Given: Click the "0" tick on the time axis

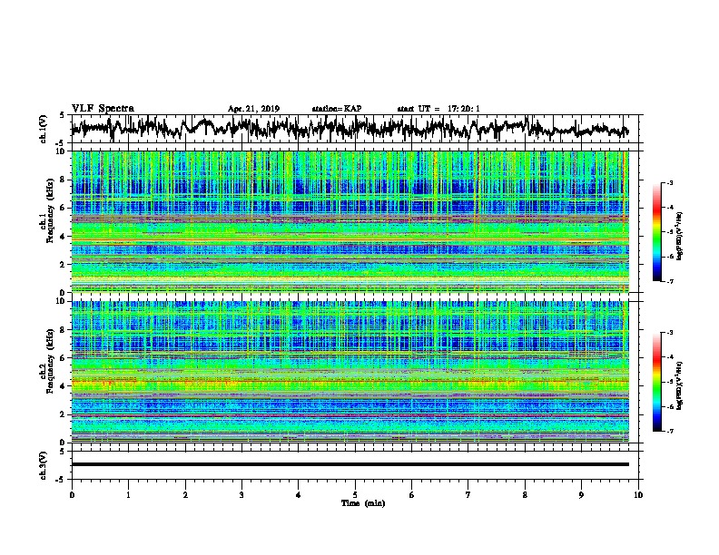Looking at the screenshot, I should 72,495.
